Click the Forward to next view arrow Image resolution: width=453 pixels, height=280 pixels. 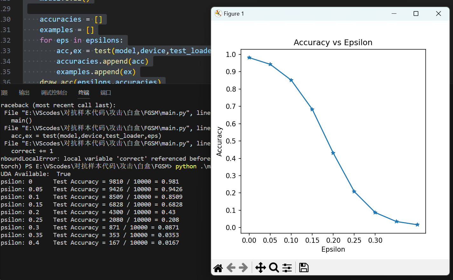[244, 268]
